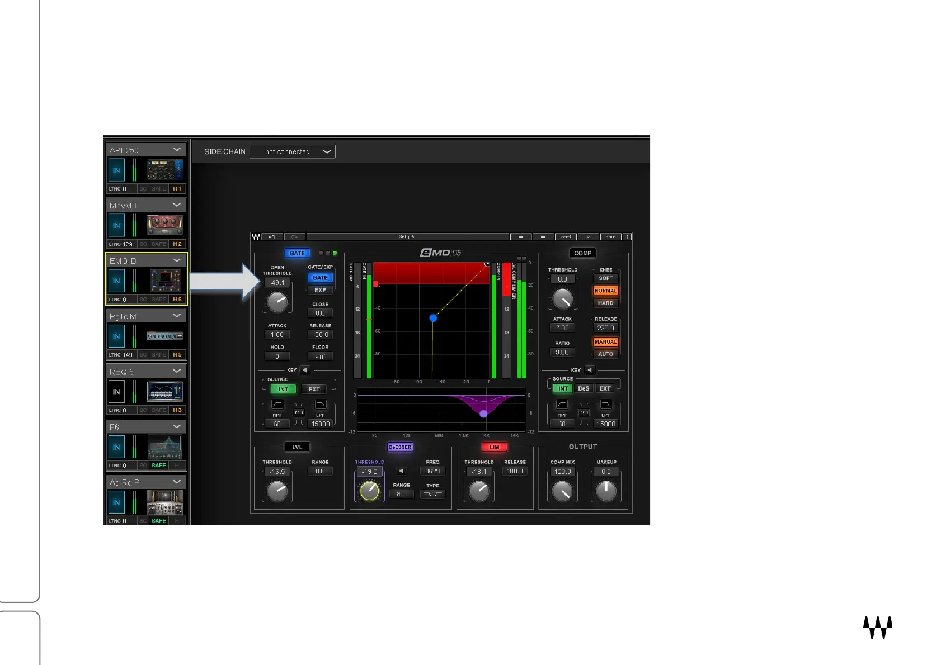The height and width of the screenshot is (665, 941).
Task: Open help with the question mark button
Action: pyautogui.click(x=627, y=237)
